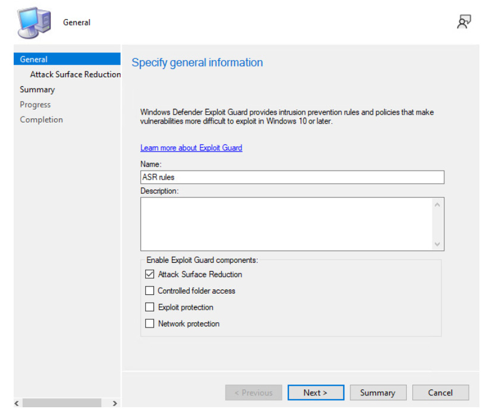The image size is (483, 412).
Task: Click the Summary button at bottom
Action: pyautogui.click(x=378, y=392)
